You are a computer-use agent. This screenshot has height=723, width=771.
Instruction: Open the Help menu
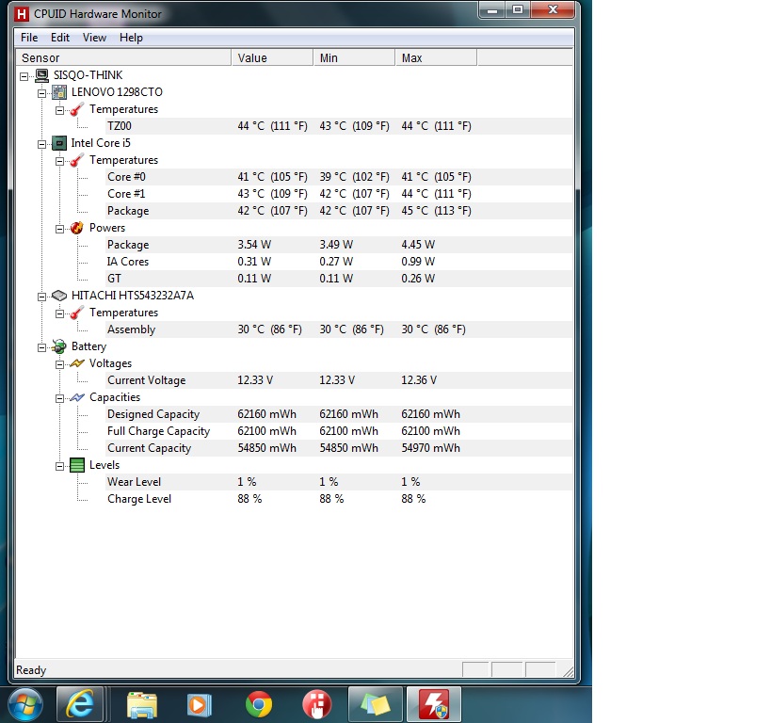pyautogui.click(x=131, y=38)
